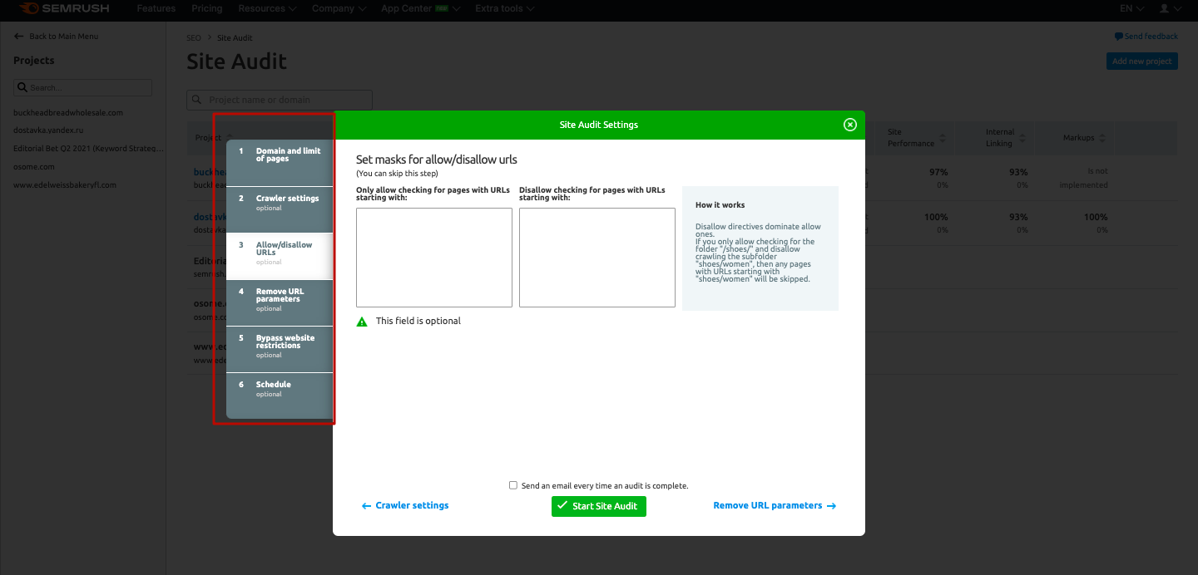Click the search magnifier in Projects sidebar
1198x575 pixels.
pyautogui.click(x=22, y=88)
